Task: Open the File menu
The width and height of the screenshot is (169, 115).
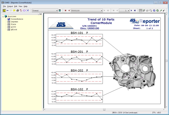Action: tap(4, 6)
